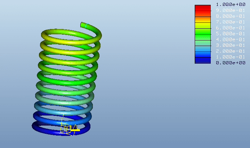Click the legend value 8.000e-01

tap(231, 16)
